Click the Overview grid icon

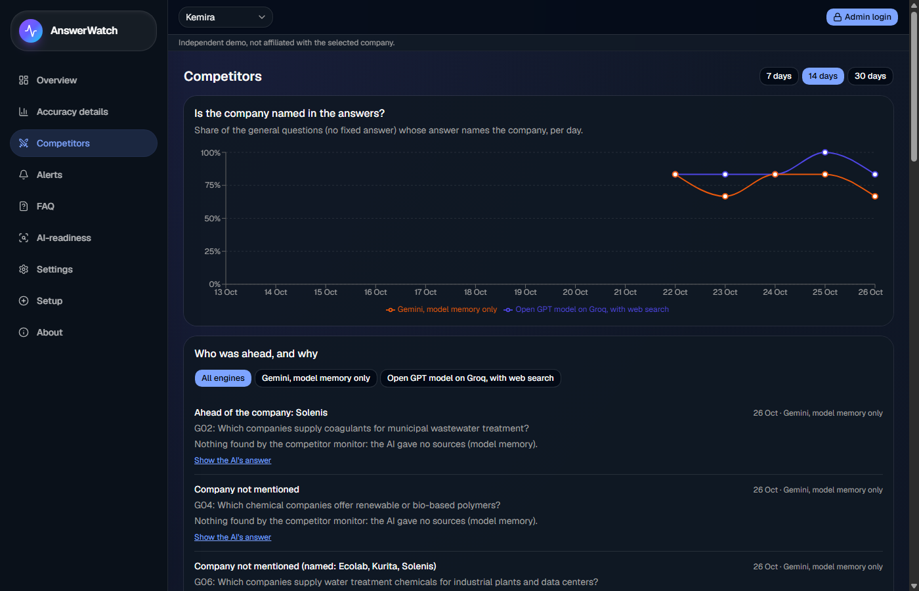click(x=24, y=80)
